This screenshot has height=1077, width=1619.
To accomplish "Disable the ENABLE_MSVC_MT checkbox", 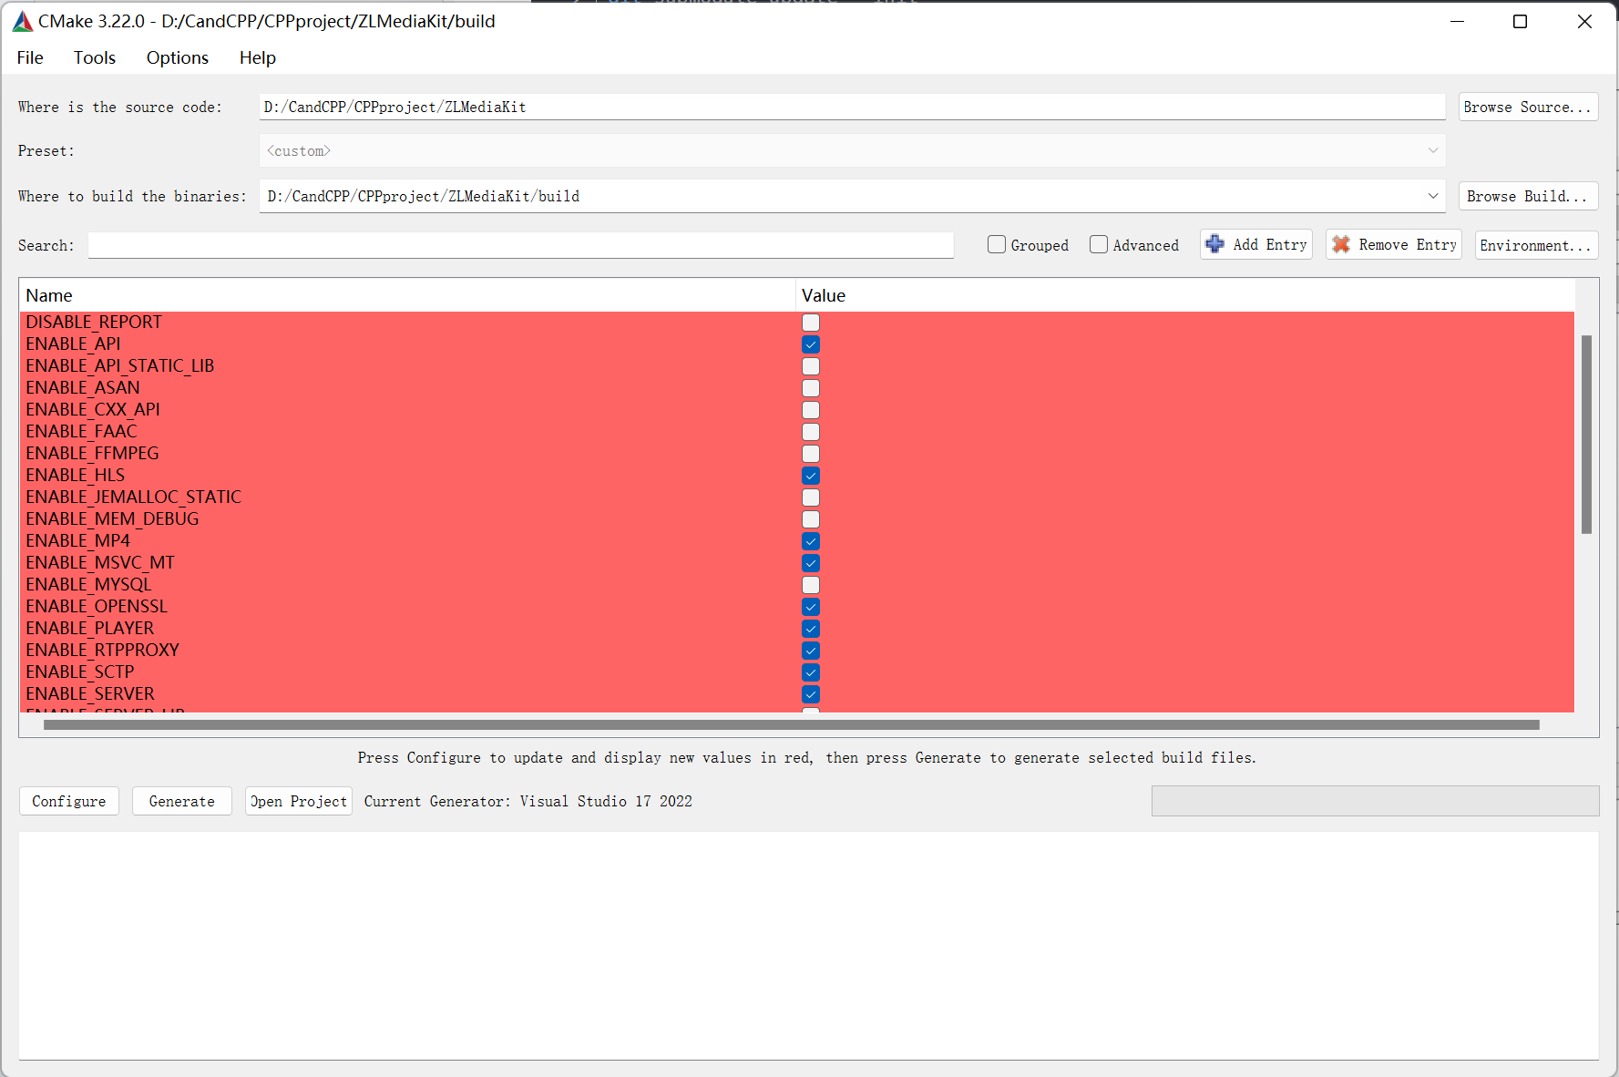I will pos(811,563).
